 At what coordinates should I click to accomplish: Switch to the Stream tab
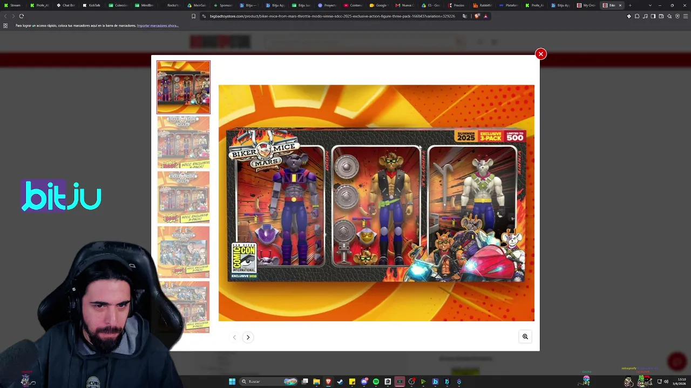tap(12, 5)
